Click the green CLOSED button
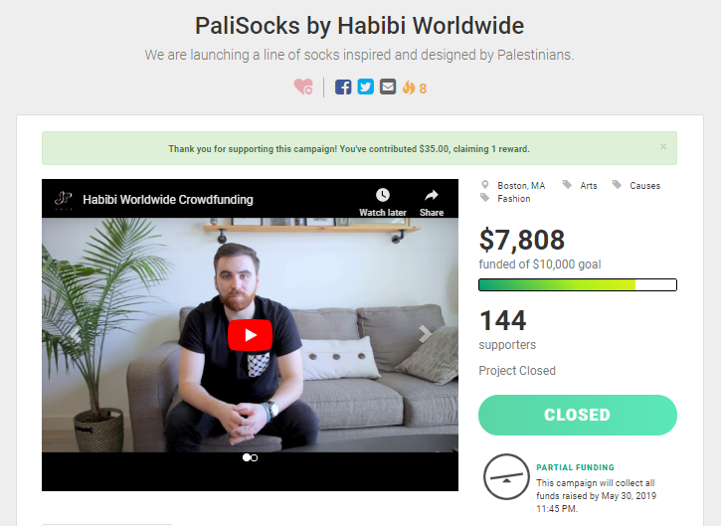The width and height of the screenshot is (721, 526). [x=578, y=415]
